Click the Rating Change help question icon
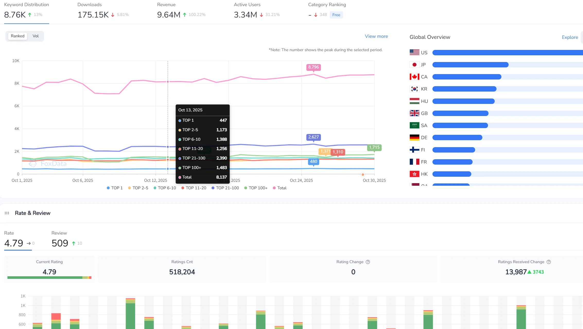 (x=368, y=262)
